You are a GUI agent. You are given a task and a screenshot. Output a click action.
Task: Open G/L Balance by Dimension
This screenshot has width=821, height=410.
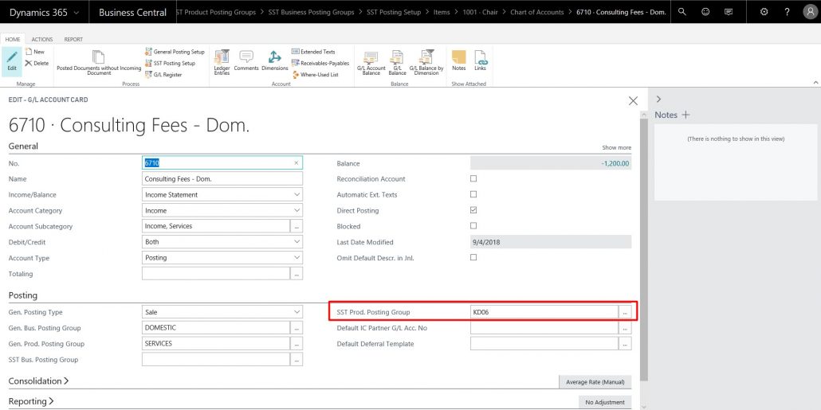point(426,63)
